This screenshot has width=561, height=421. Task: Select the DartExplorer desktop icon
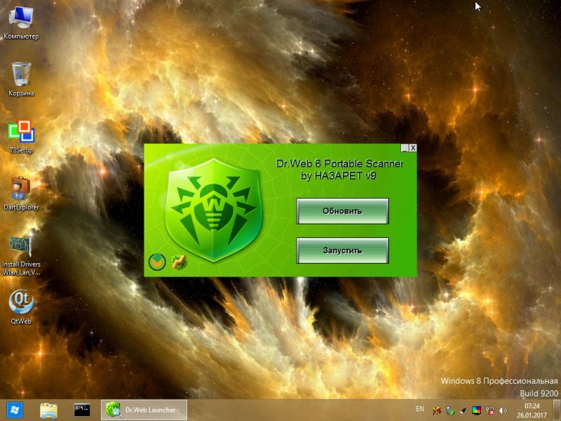pos(21,194)
